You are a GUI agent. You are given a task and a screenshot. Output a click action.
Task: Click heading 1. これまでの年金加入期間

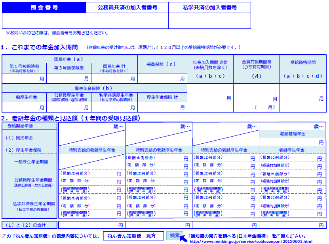(39, 47)
